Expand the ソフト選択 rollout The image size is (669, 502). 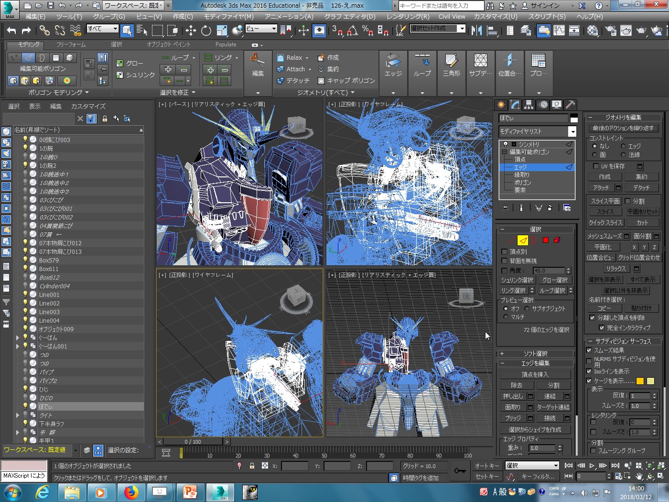(535, 354)
